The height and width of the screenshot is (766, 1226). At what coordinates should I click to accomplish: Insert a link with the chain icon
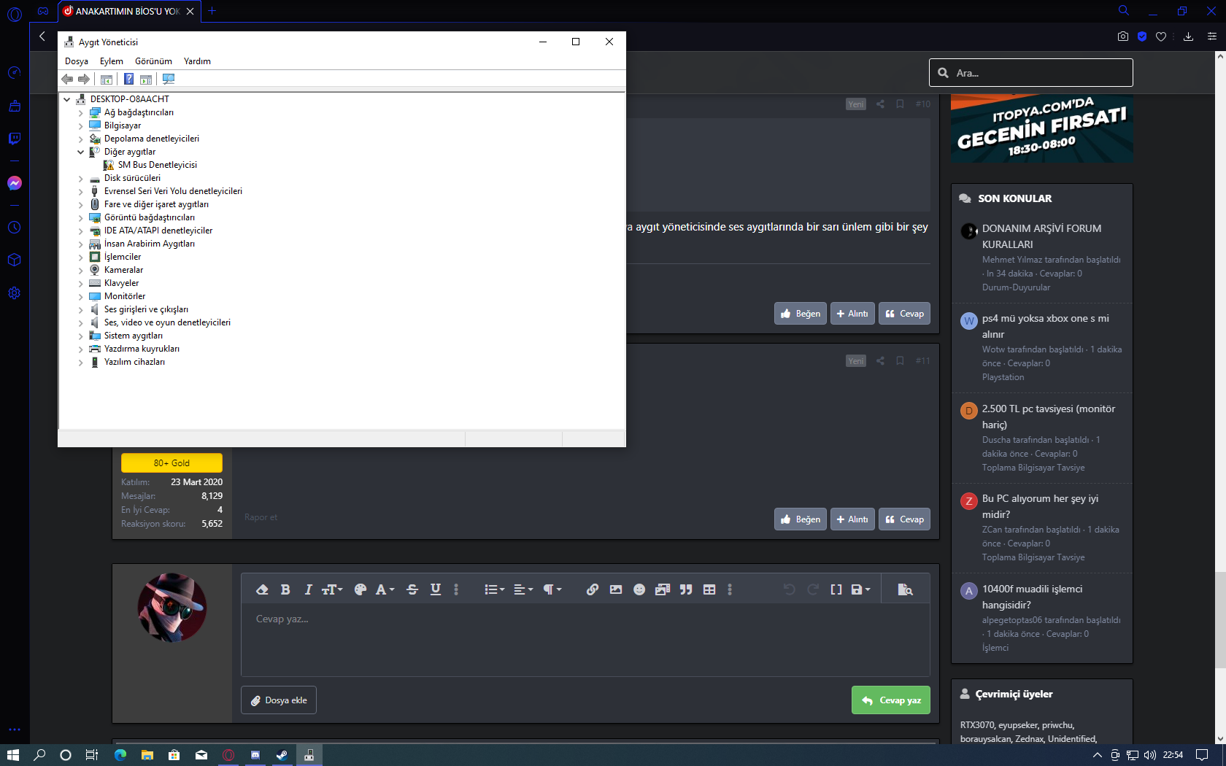(593, 589)
